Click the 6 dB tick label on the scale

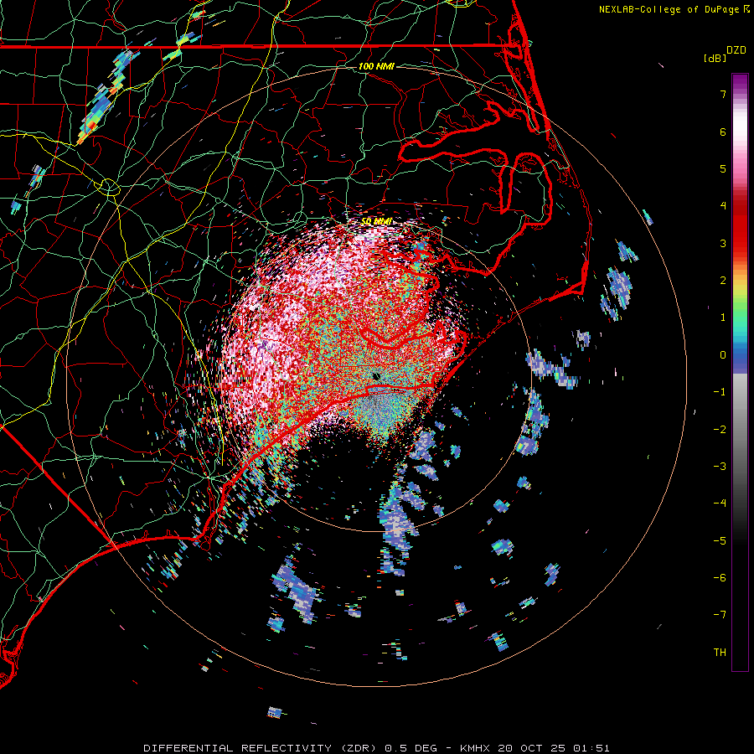pos(723,132)
